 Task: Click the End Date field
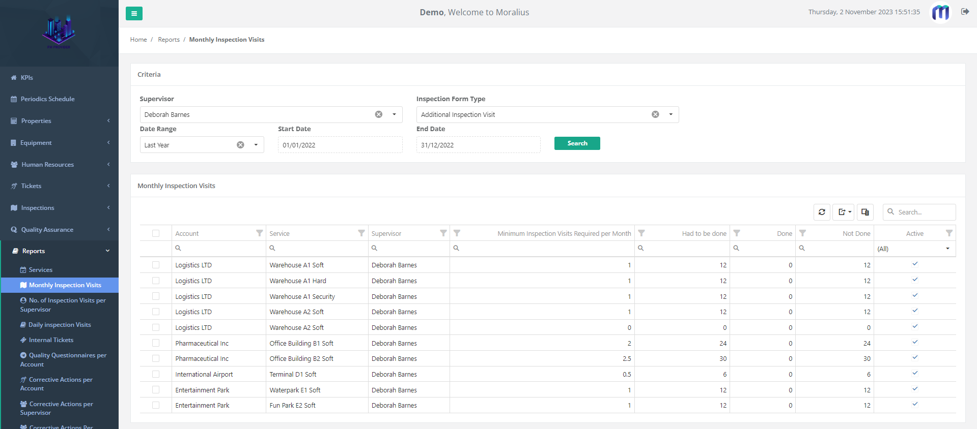[479, 145]
